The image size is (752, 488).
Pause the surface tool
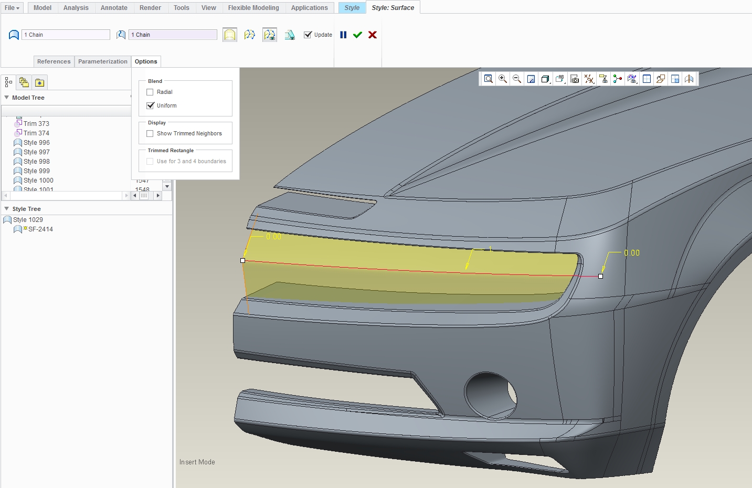click(x=343, y=35)
